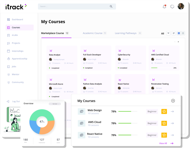Viewport: 190px width, 148px height.
Task: Open Web Design with arrow icon
Action: [172, 111]
